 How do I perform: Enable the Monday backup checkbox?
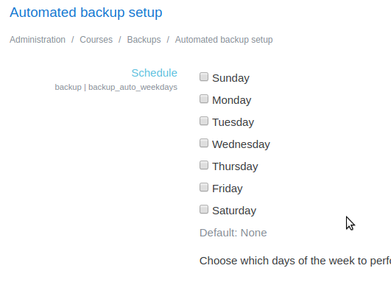pyautogui.click(x=204, y=99)
